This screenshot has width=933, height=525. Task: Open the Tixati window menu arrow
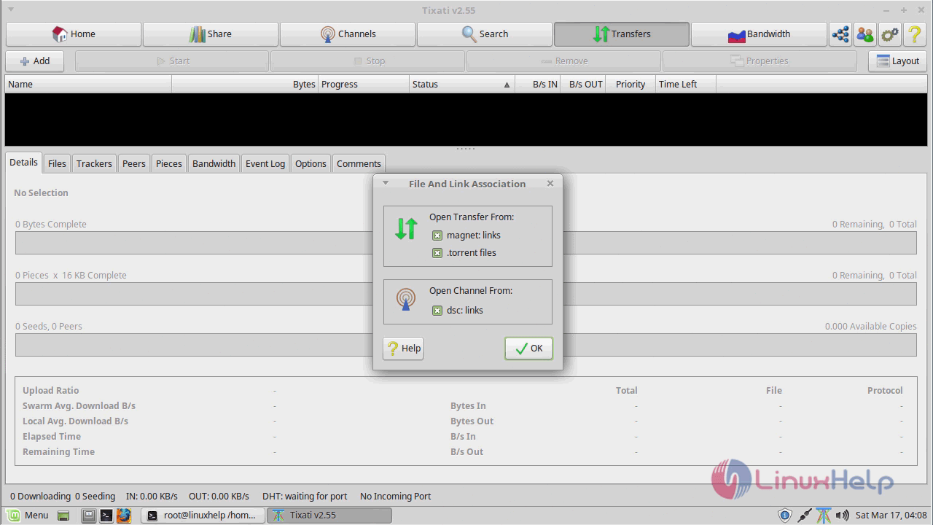pyautogui.click(x=11, y=9)
